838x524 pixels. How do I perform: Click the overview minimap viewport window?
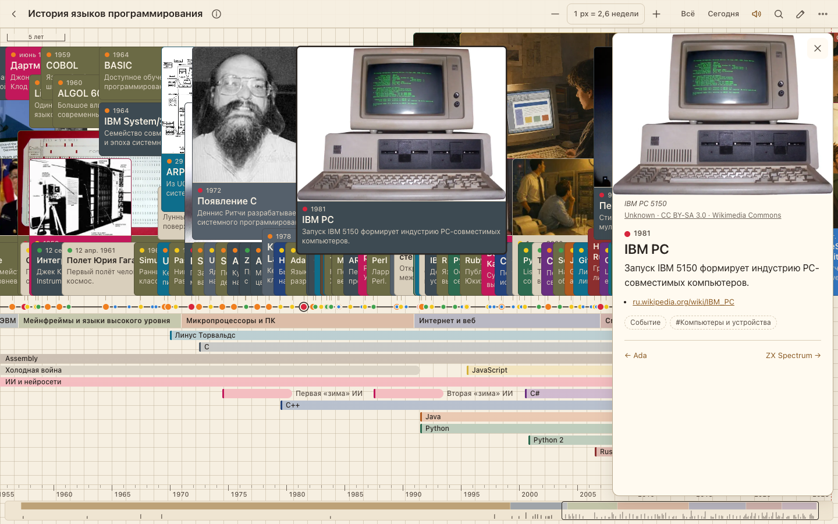[x=690, y=511]
